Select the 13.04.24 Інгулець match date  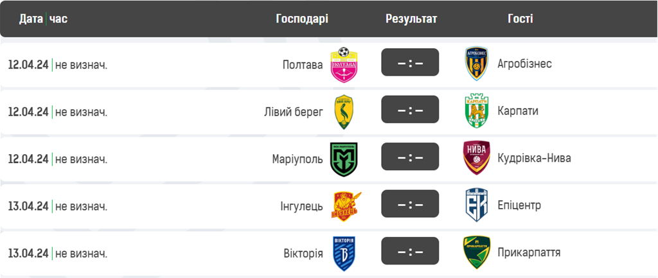click(x=28, y=206)
